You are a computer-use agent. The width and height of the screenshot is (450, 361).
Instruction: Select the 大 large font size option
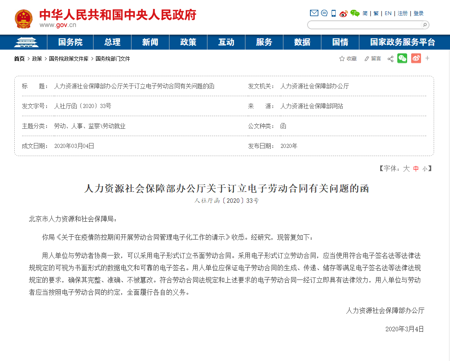pyautogui.click(x=406, y=168)
